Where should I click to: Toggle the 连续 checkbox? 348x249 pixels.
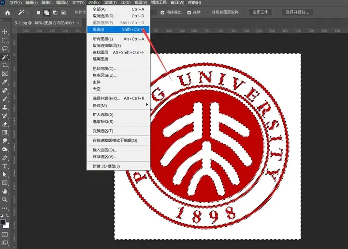pyautogui.click(x=189, y=13)
